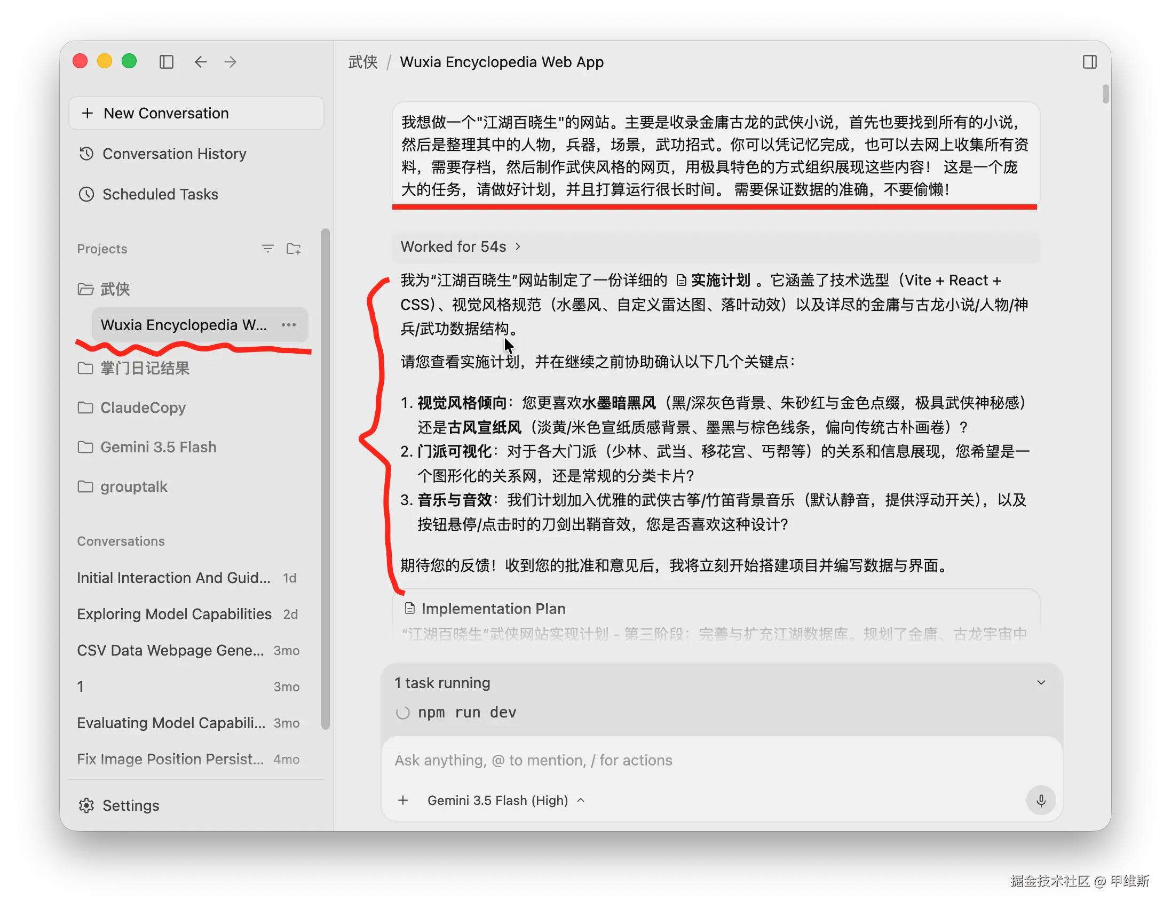Go forward with the right arrow
The image size is (1171, 910).
[231, 62]
